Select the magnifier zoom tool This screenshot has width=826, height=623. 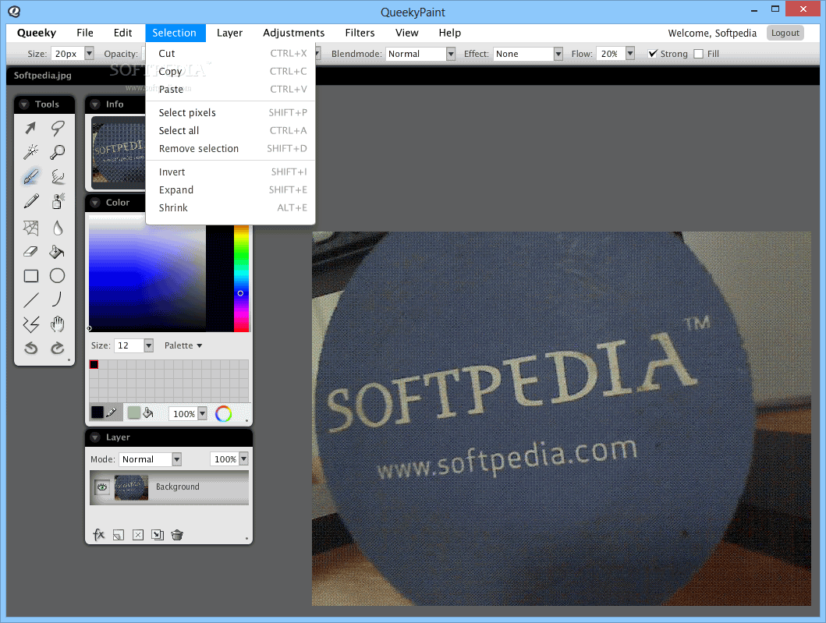[58, 152]
